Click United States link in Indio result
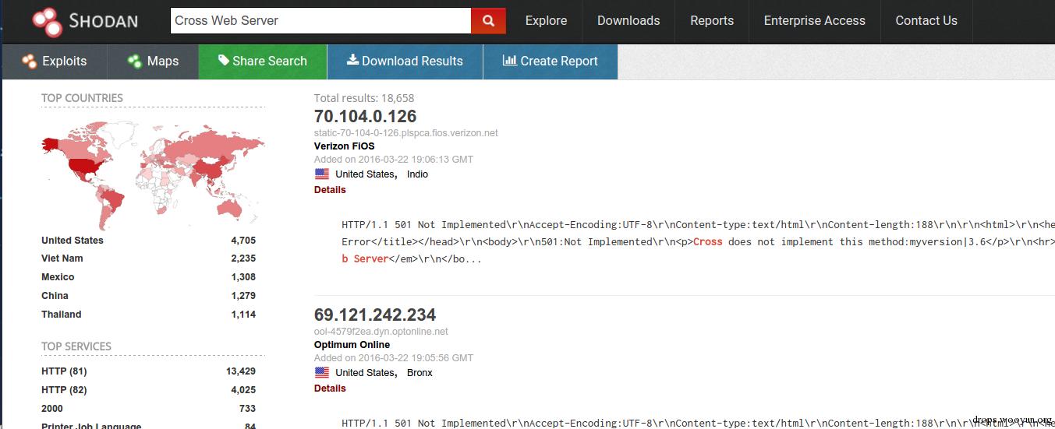The width and height of the screenshot is (1055, 429). 366,174
